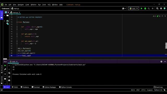Open the Event Log
Viewport: 167px width, 94px height.
[158, 87]
